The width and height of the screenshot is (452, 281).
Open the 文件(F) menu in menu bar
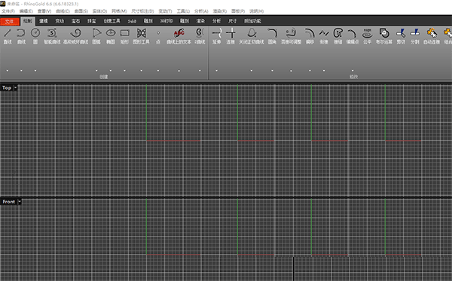tap(8, 11)
